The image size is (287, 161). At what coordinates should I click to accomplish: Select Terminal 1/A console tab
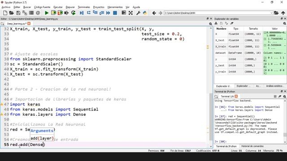[x=227, y=97]
